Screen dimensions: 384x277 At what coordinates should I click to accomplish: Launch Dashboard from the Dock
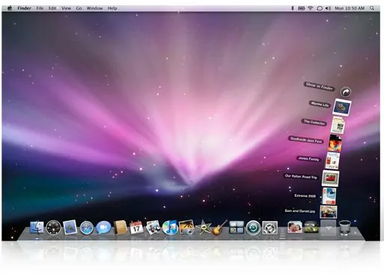click(53, 228)
